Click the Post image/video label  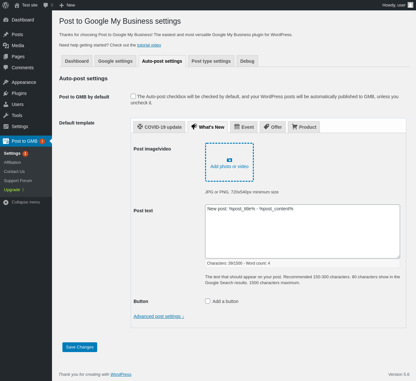(x=152, y=149)
